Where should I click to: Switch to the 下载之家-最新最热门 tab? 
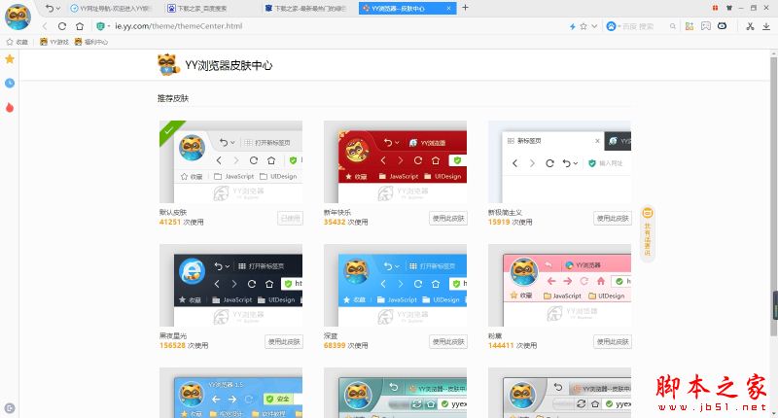pos(305,9)
